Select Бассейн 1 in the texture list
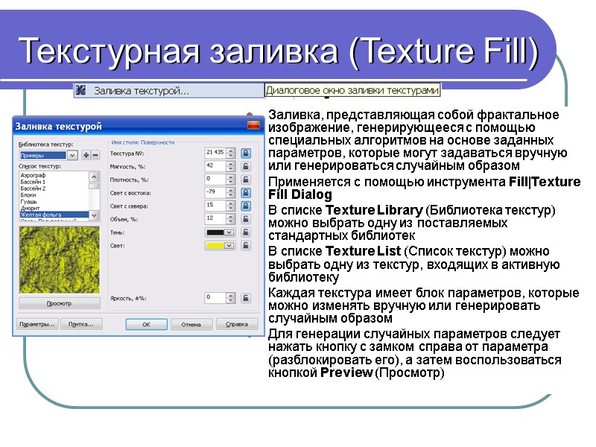 (x=34, y=183)
